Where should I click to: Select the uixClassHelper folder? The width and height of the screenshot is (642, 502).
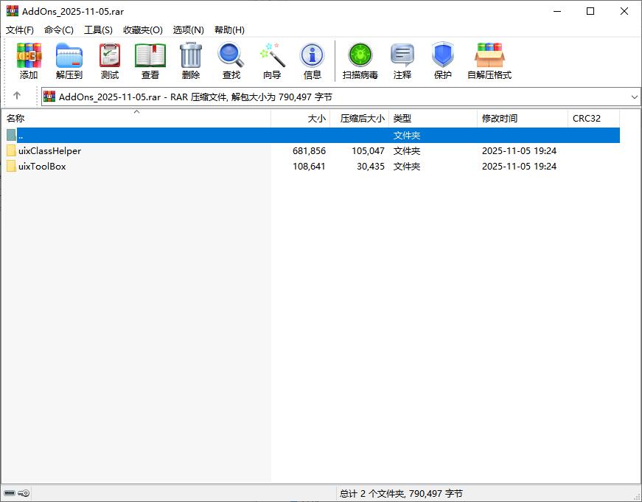click(x=49, y=151)
